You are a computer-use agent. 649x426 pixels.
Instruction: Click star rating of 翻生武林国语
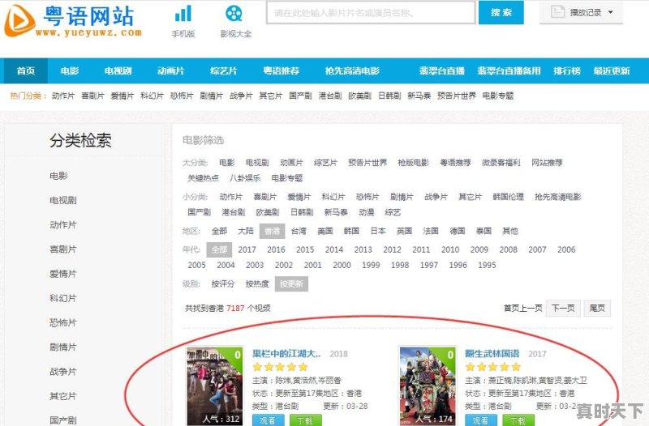click(x=493, y=367)
